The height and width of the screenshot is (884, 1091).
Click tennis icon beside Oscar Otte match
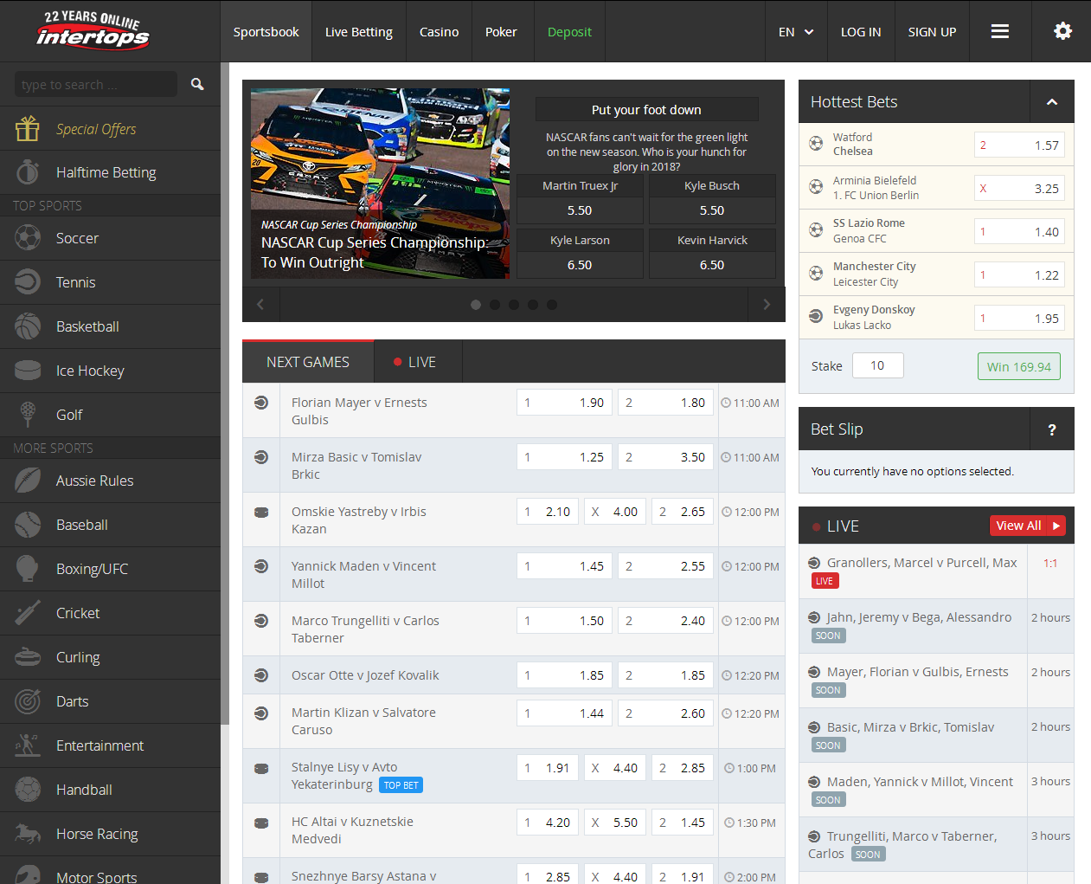(x=261, y=675)
